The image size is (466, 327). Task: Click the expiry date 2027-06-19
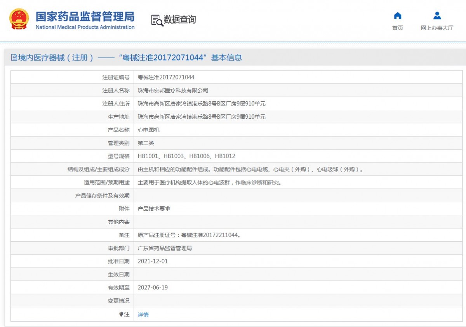tap(153, 287)
